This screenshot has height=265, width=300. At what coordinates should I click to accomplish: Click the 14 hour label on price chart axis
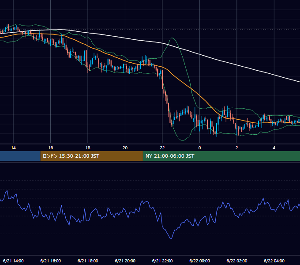tap(13, 148)
